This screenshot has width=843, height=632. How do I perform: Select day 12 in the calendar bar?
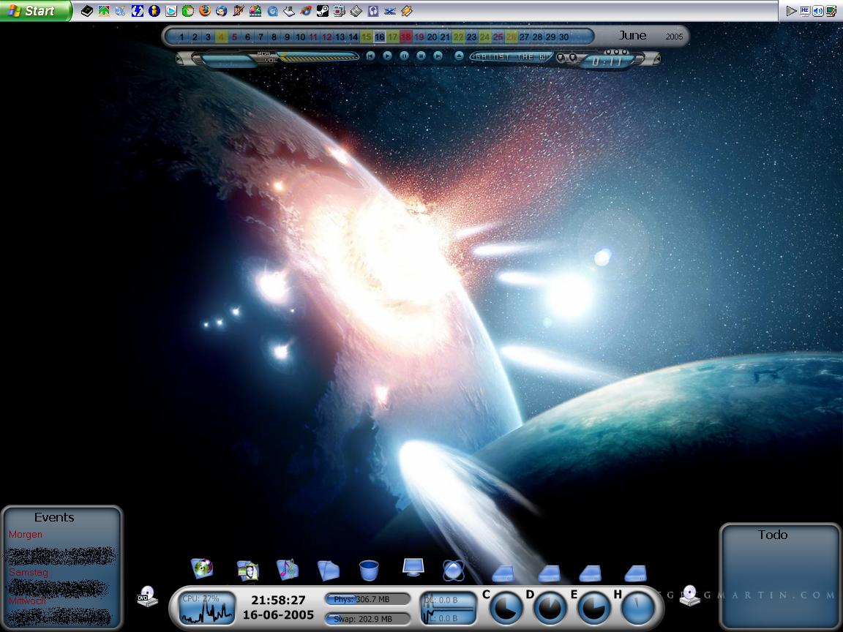(x=327, y=37)
